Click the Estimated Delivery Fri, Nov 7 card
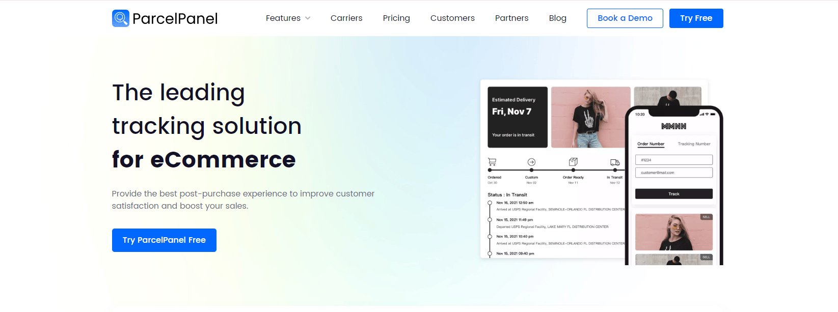The image size is (838, 312). (x=518, y=117)
